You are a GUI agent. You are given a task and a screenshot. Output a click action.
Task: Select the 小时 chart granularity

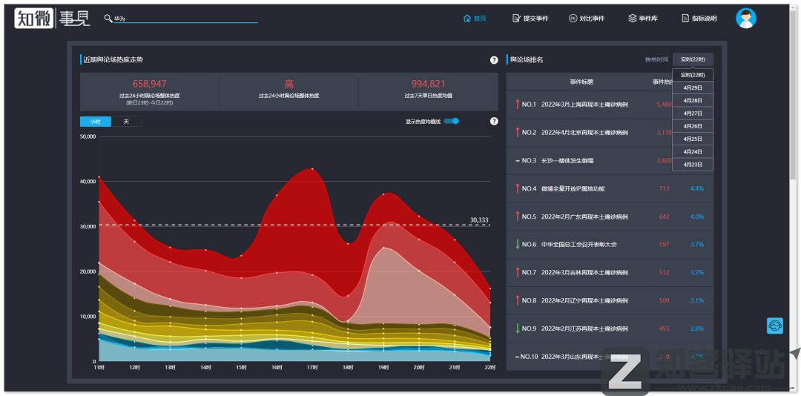pyautogui.click(x=95, y=122)
